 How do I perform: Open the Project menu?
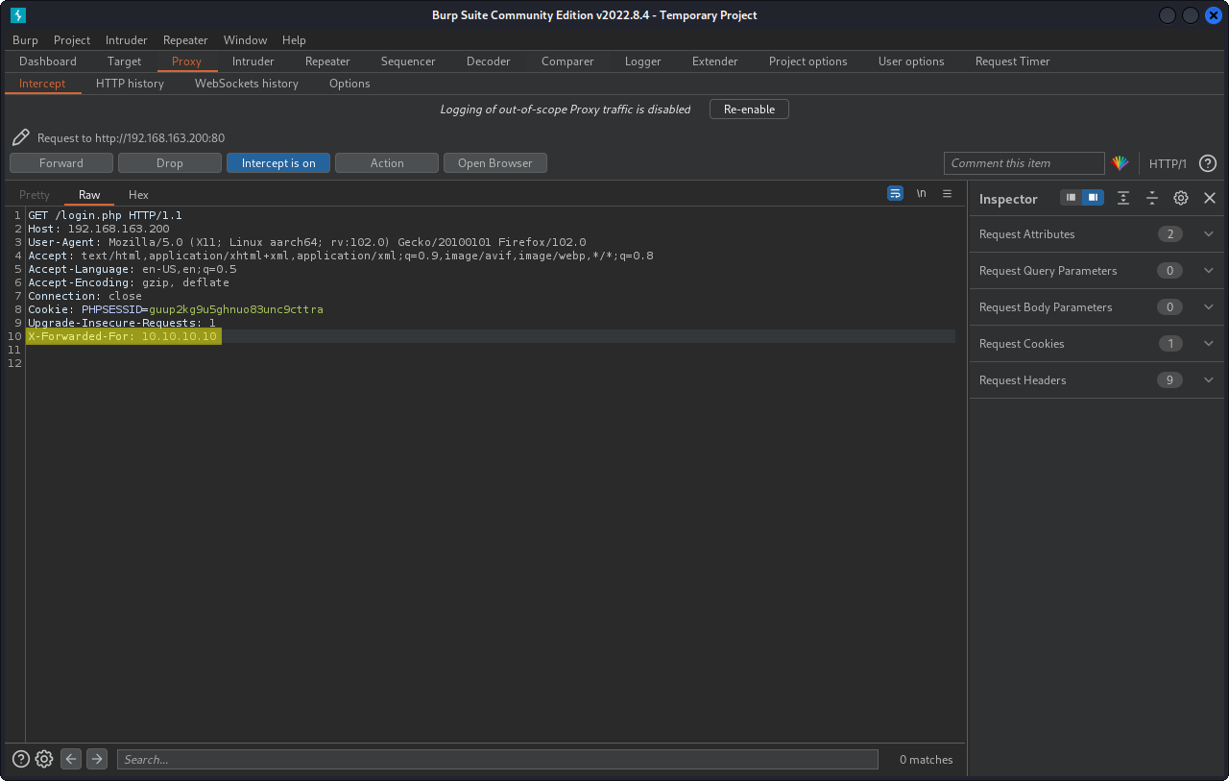pos(72,40)
